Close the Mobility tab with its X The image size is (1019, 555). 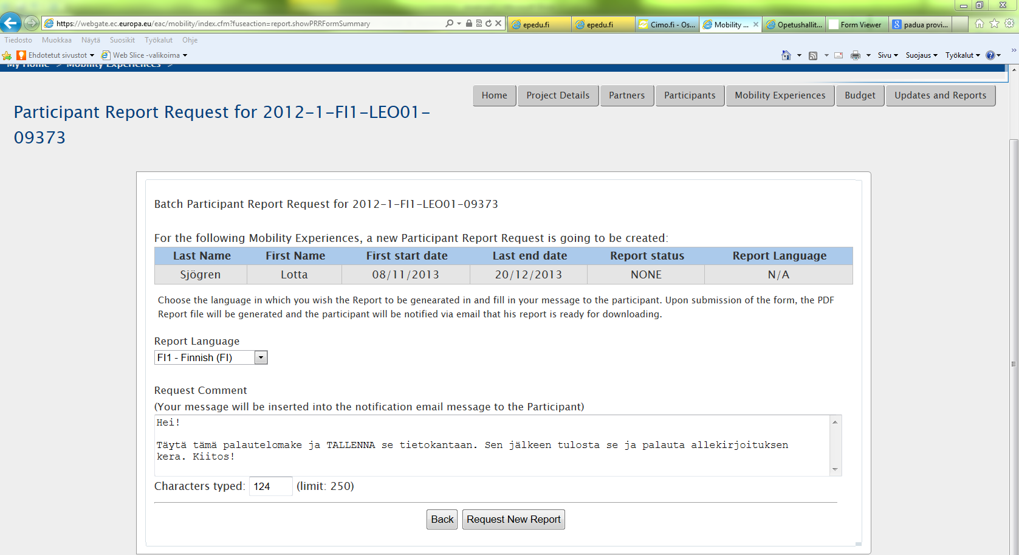756,24
